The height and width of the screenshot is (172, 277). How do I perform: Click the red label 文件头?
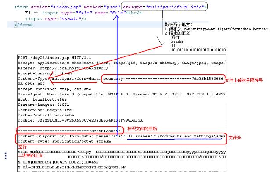(x=235, y=137)
